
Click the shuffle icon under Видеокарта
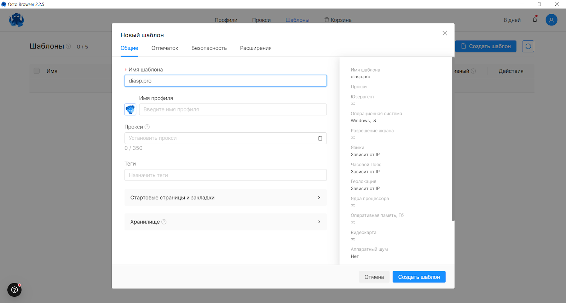pyautogui.click(x=353, y=240)
